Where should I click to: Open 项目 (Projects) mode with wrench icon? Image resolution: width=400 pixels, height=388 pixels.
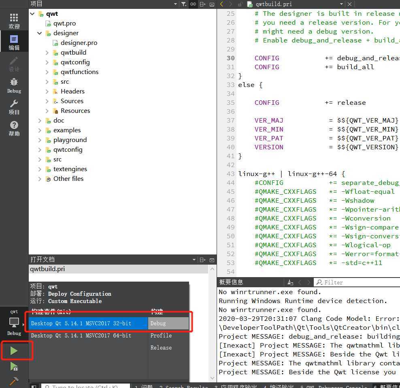pos(14,107)
